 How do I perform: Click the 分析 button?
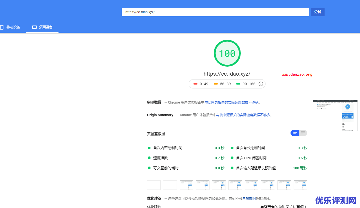(x=317, y=12)
